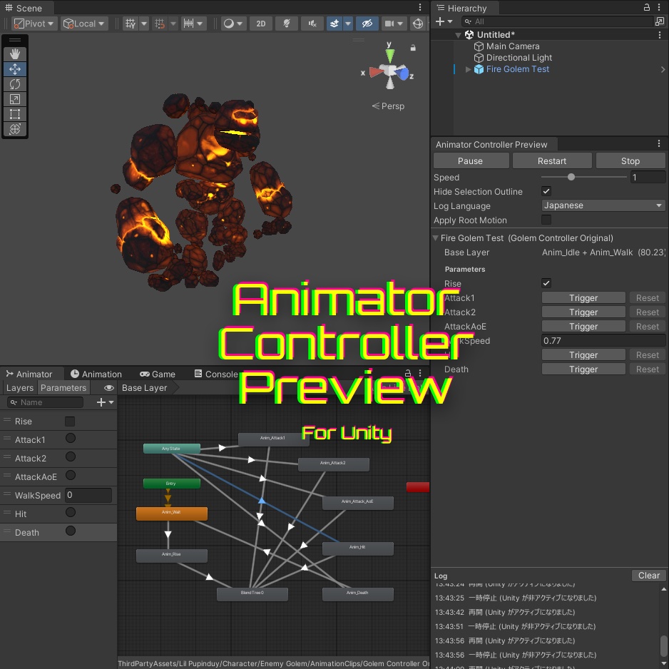Switch to the Animation tab
Image resolution: width=669 pixels, height=669 pixels.
[96, 374]
